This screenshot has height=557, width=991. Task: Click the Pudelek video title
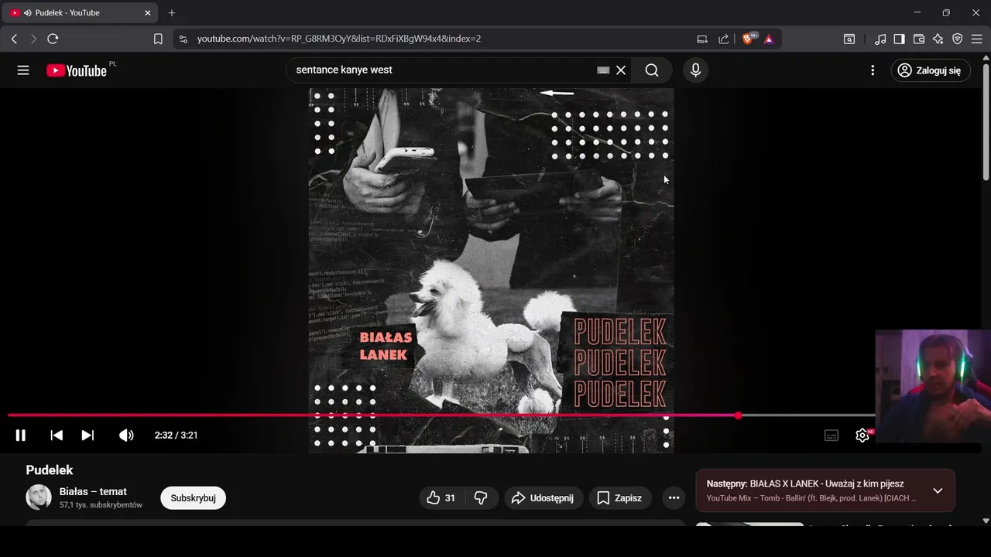(50, 470)
